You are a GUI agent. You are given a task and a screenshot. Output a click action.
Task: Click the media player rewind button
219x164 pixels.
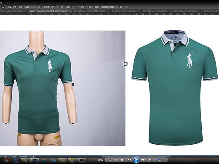point(129,160)
